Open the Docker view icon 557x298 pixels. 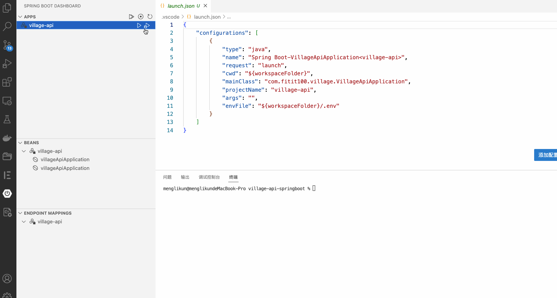(7, 138)
